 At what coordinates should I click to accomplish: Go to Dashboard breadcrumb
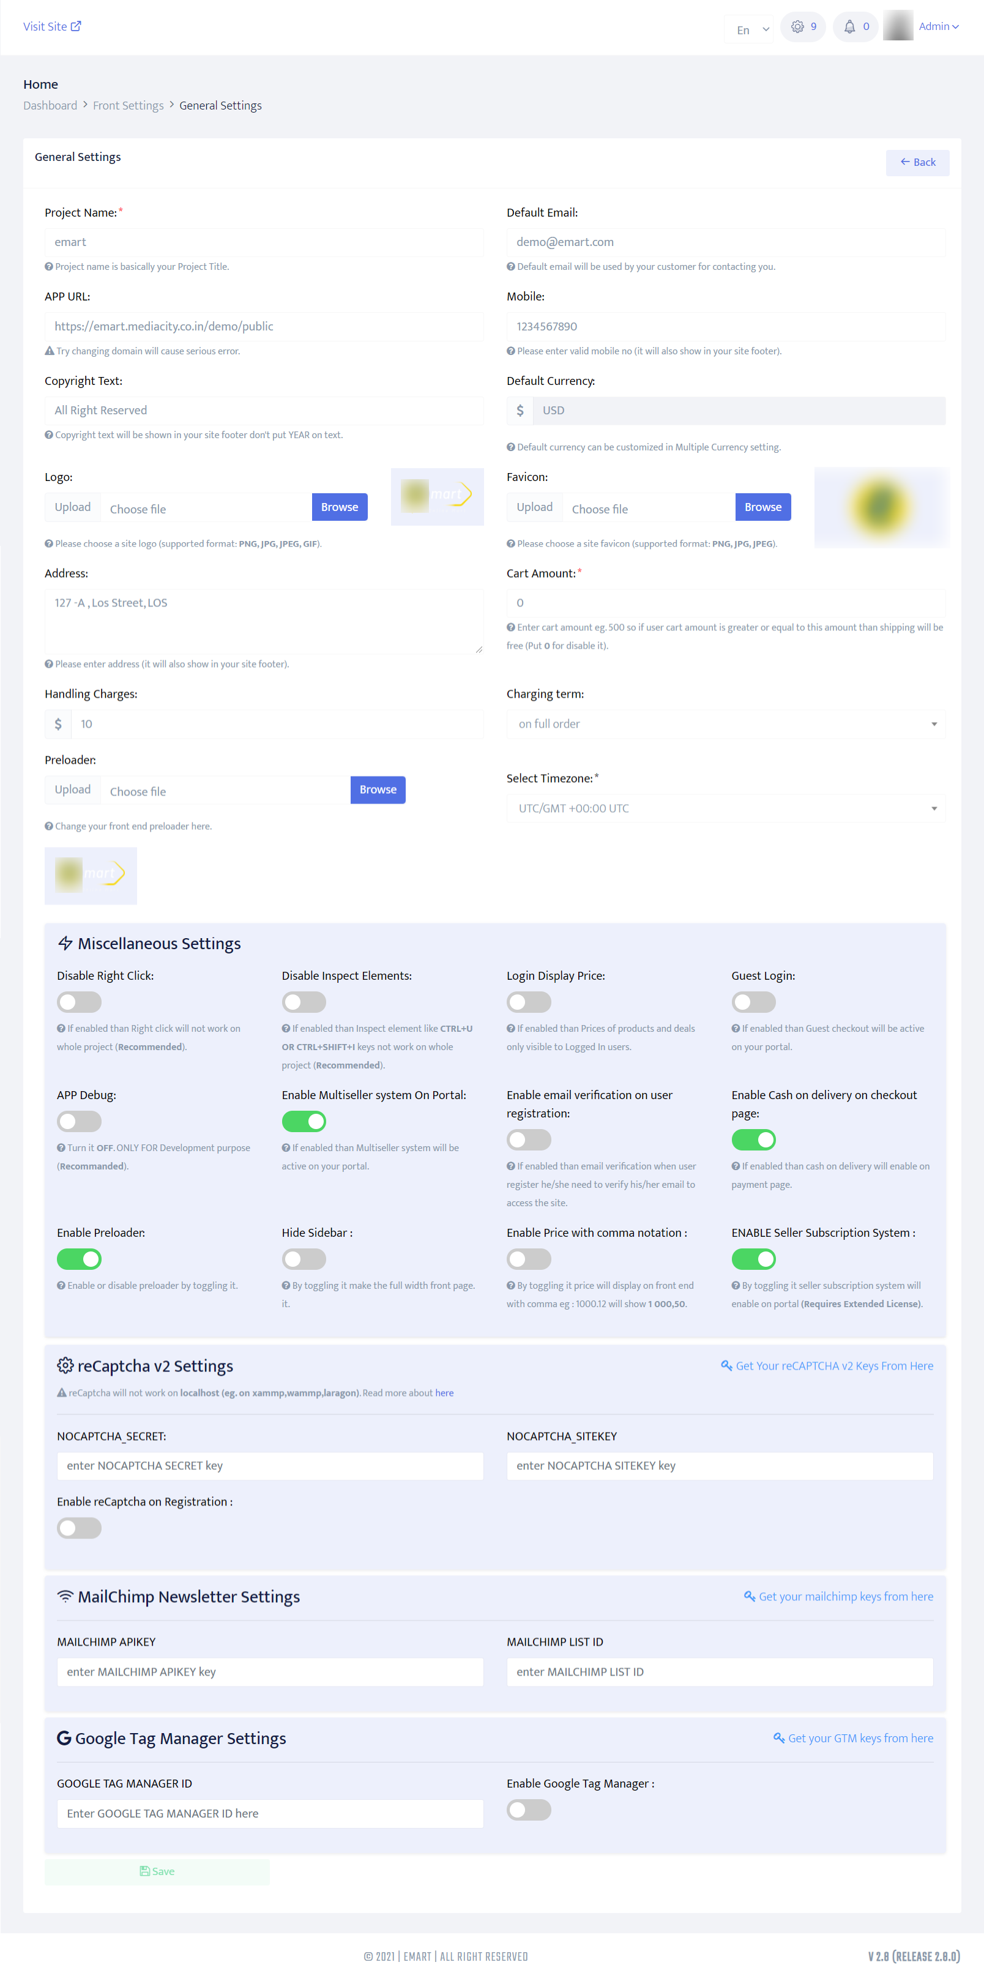[50, 105]
